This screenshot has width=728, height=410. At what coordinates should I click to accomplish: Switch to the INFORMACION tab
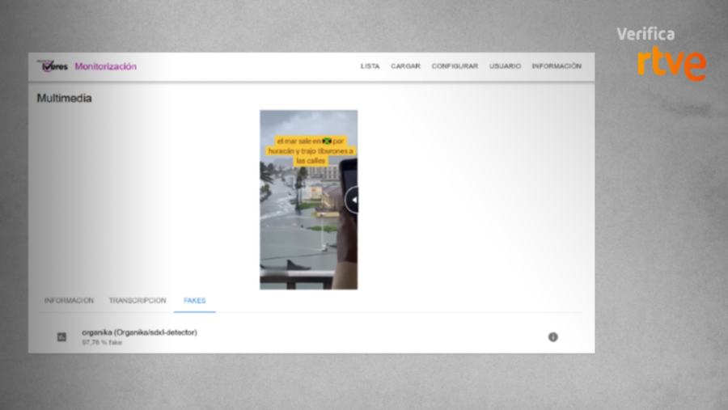(69, 301)
